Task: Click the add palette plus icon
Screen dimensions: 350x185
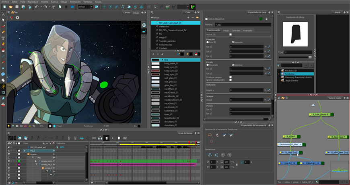Action: coord(188,17)
